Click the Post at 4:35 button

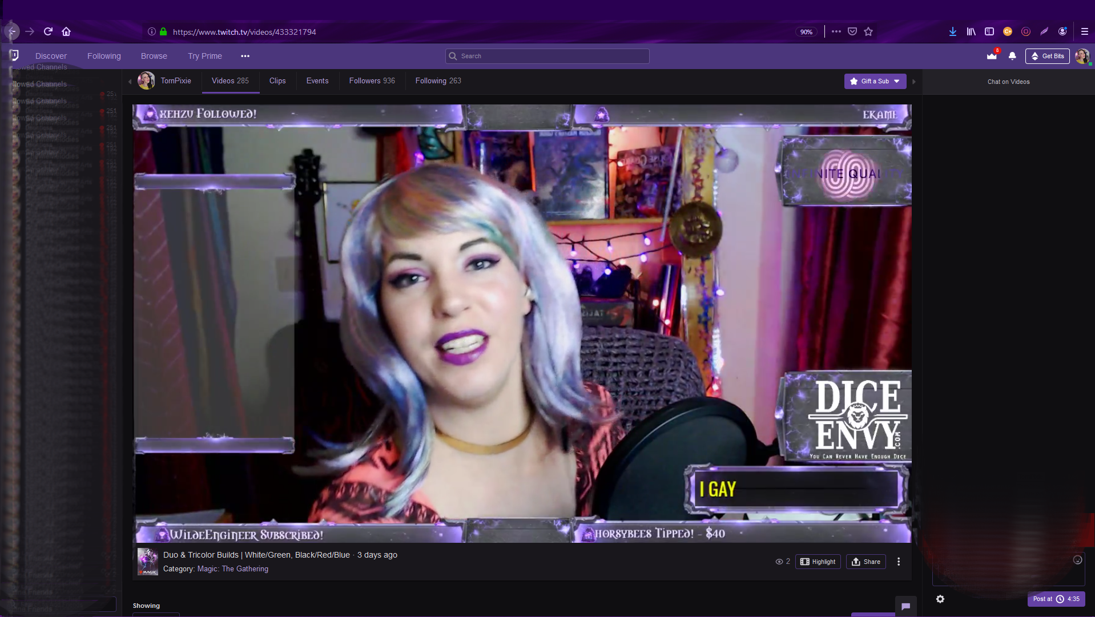[1056, 599]
